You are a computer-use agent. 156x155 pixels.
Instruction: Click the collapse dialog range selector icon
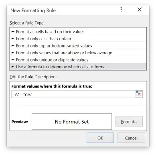click(139, 94)
